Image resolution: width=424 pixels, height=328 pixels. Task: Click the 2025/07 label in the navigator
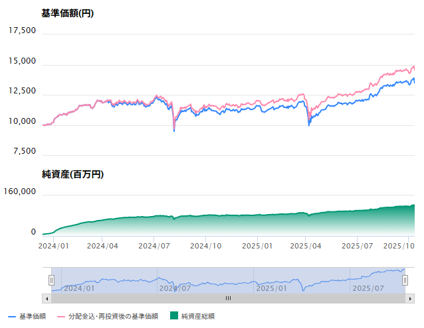(368, 288)
